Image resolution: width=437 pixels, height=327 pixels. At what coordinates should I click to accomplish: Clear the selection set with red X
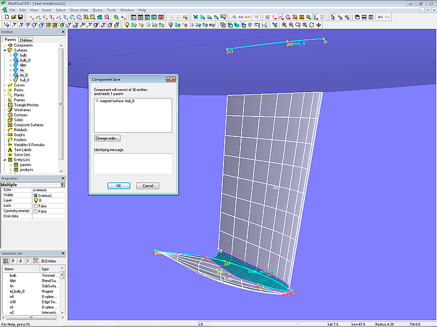tap(27, 261)
